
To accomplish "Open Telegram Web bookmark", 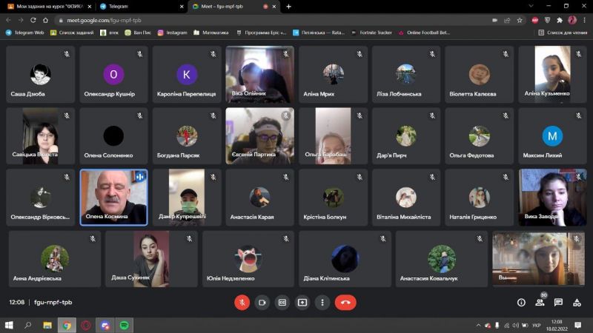I will click(25, 33).
